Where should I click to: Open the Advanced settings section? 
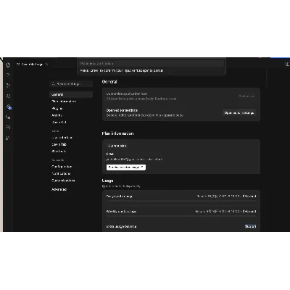[x=59, y=189]
